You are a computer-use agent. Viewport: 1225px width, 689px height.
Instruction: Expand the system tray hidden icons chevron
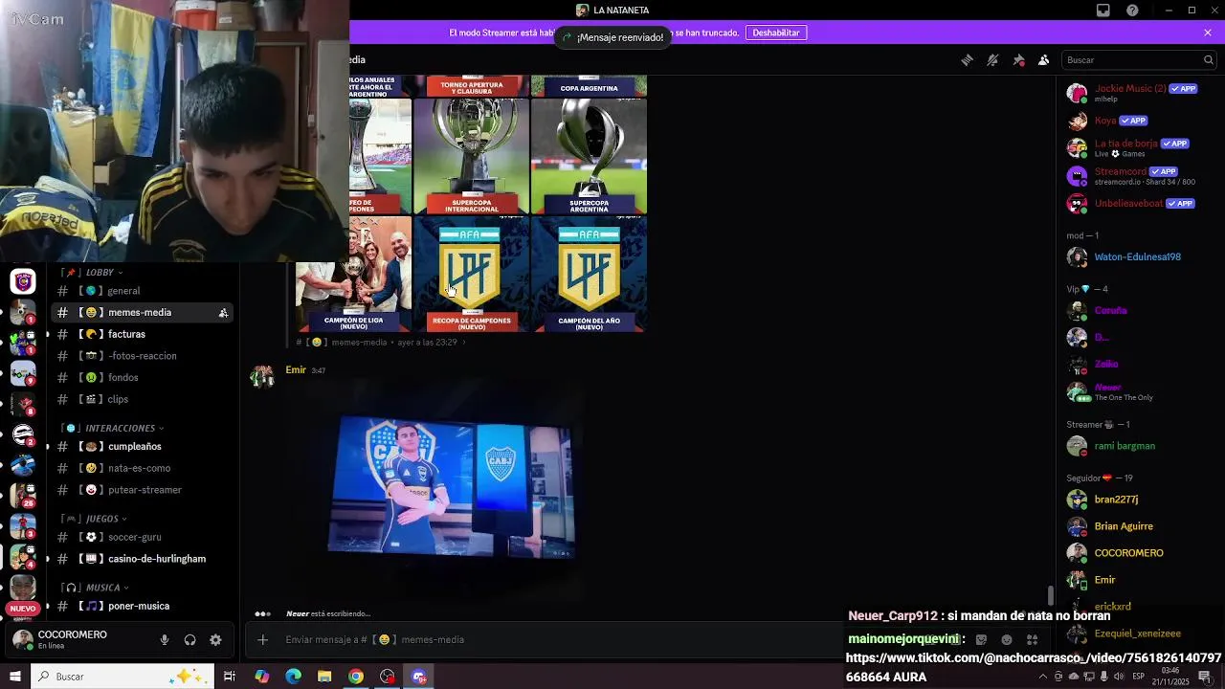tap(1042, 677)
